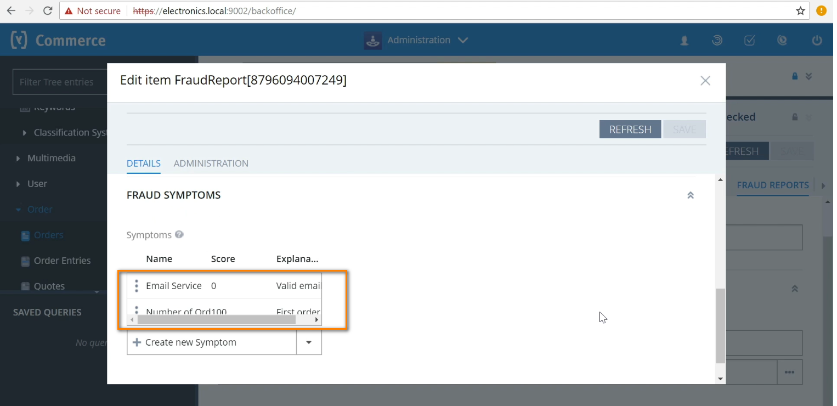Viewport: 837px width, 406px height.
Task: Open the Email Service row menu dots
Action: coord(137,286)
